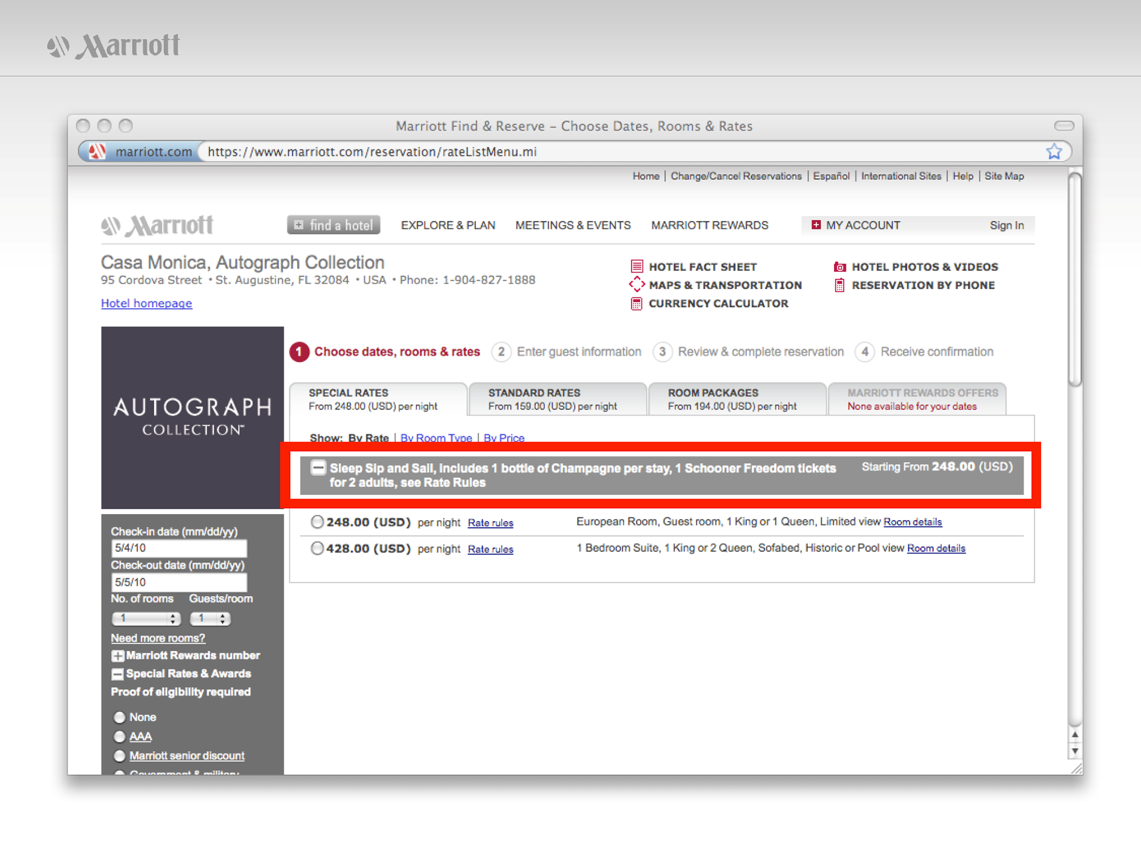Viewport: 1141px width, 855px height.
Task: Collapse the Special Rates & Awards section
Action: point(118,674)
